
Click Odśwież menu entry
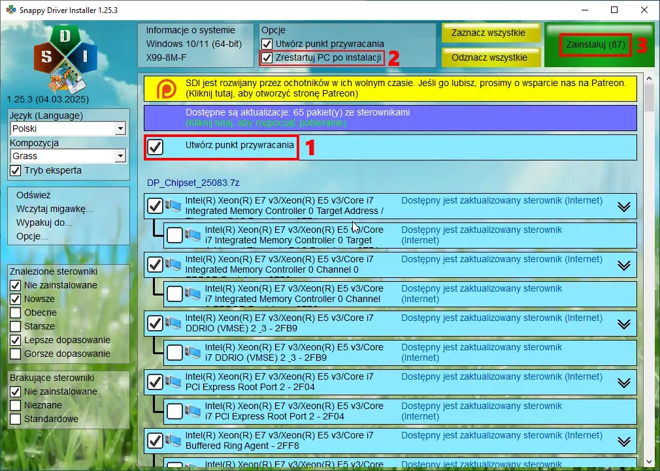pos(33,195)
